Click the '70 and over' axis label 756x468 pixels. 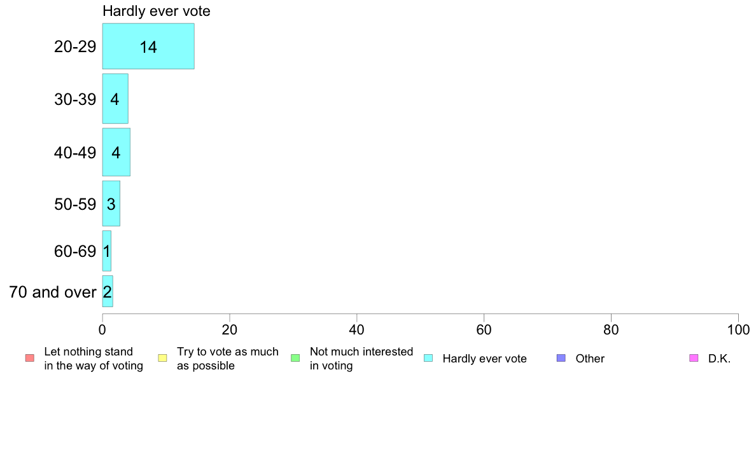53,292
